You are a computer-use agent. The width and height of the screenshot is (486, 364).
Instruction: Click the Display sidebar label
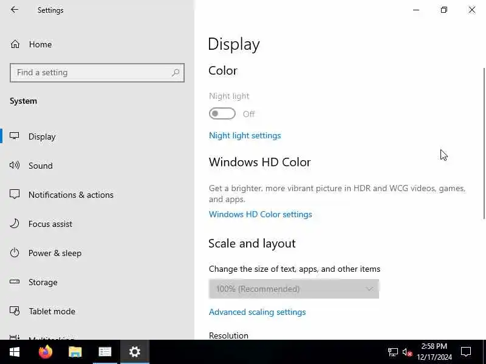[42, 136]
